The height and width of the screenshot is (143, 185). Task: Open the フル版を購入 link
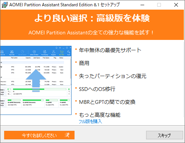coord(90,122)
